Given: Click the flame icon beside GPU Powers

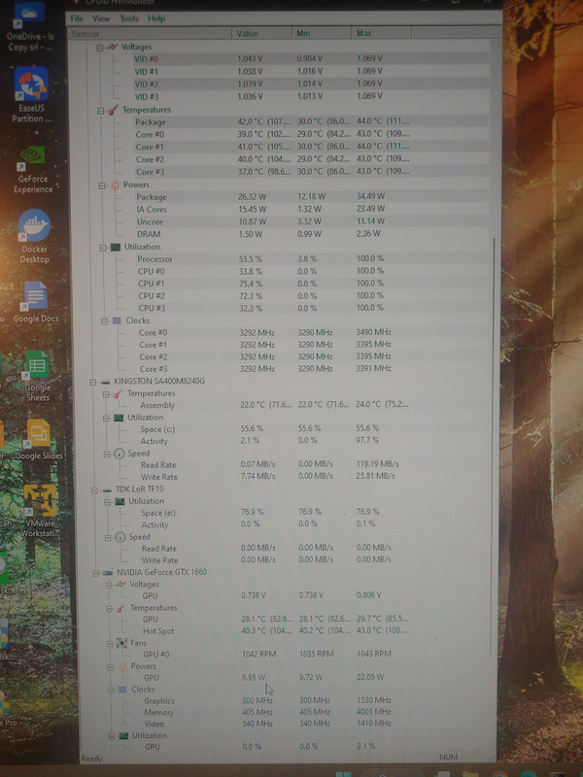Looking at the screenshot, I should point(122,667).
